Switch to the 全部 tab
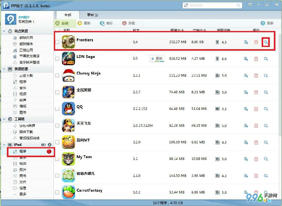 (68, 15)
